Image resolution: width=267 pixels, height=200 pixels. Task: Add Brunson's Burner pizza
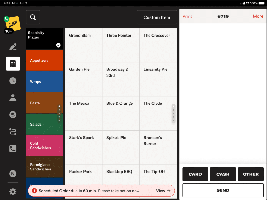[158, 148]
